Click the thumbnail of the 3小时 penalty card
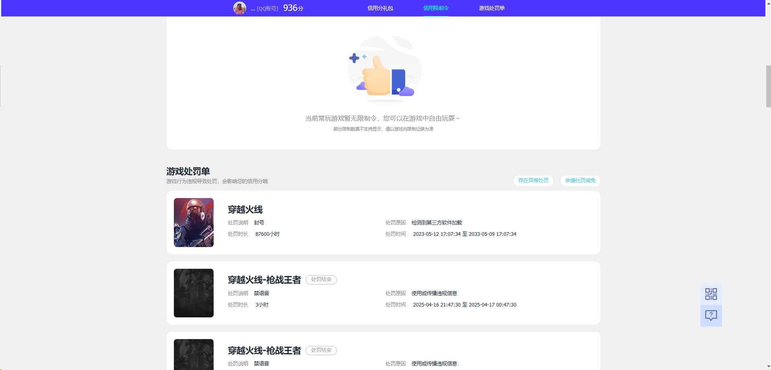This screenshot has width=771, height=370. tap(194, 293)
